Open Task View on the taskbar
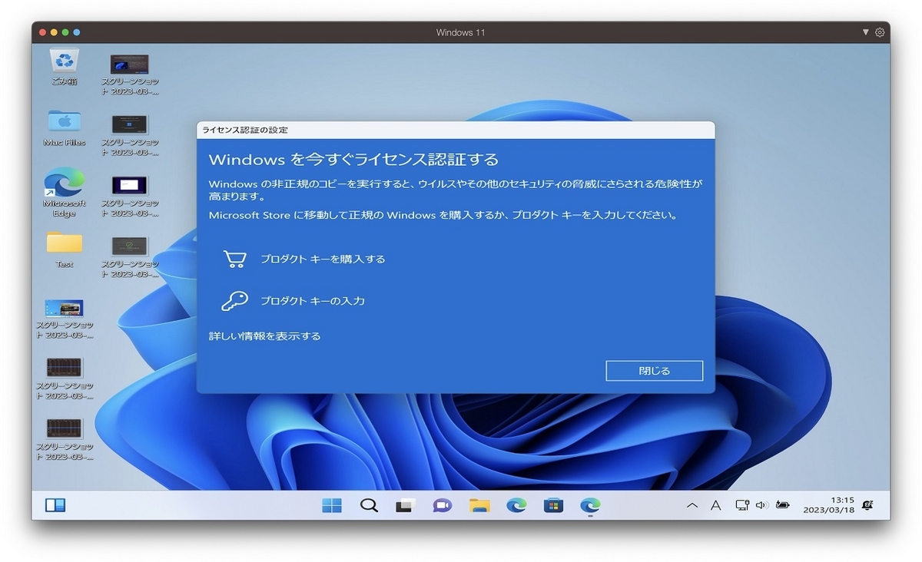Viewport: 922px width, 562px height. [405, 505]
